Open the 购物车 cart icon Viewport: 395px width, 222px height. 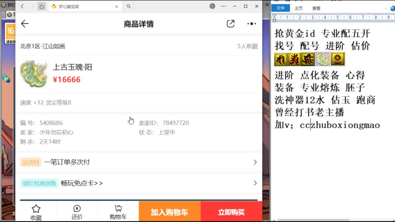point(118,209)
